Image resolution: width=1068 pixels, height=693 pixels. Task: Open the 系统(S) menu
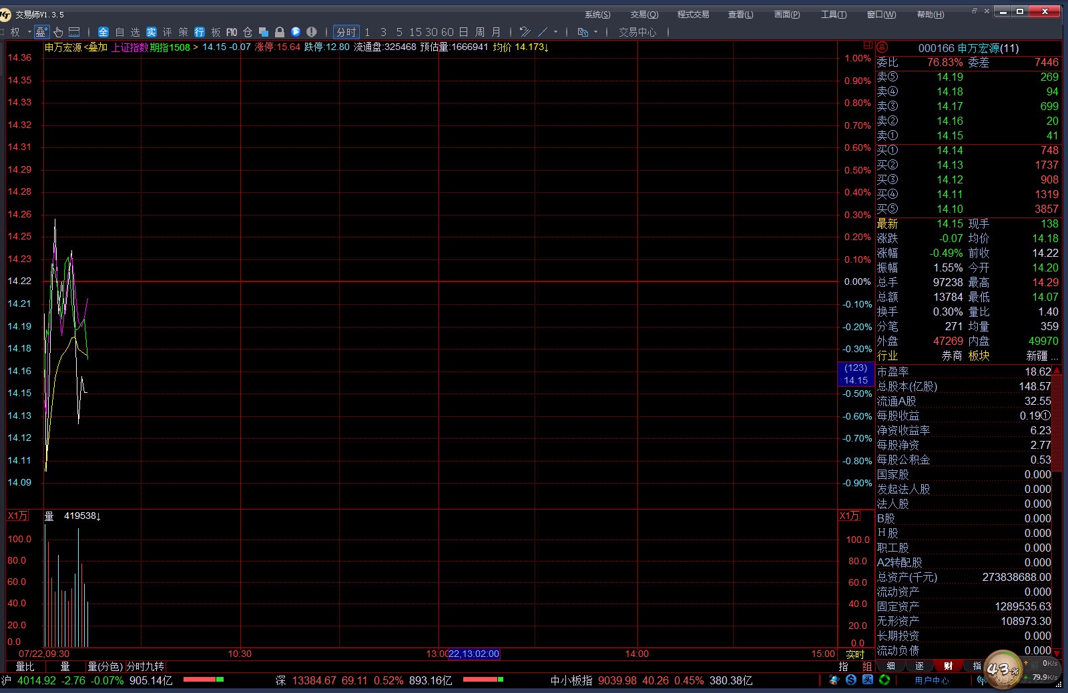tap(597, 15)
